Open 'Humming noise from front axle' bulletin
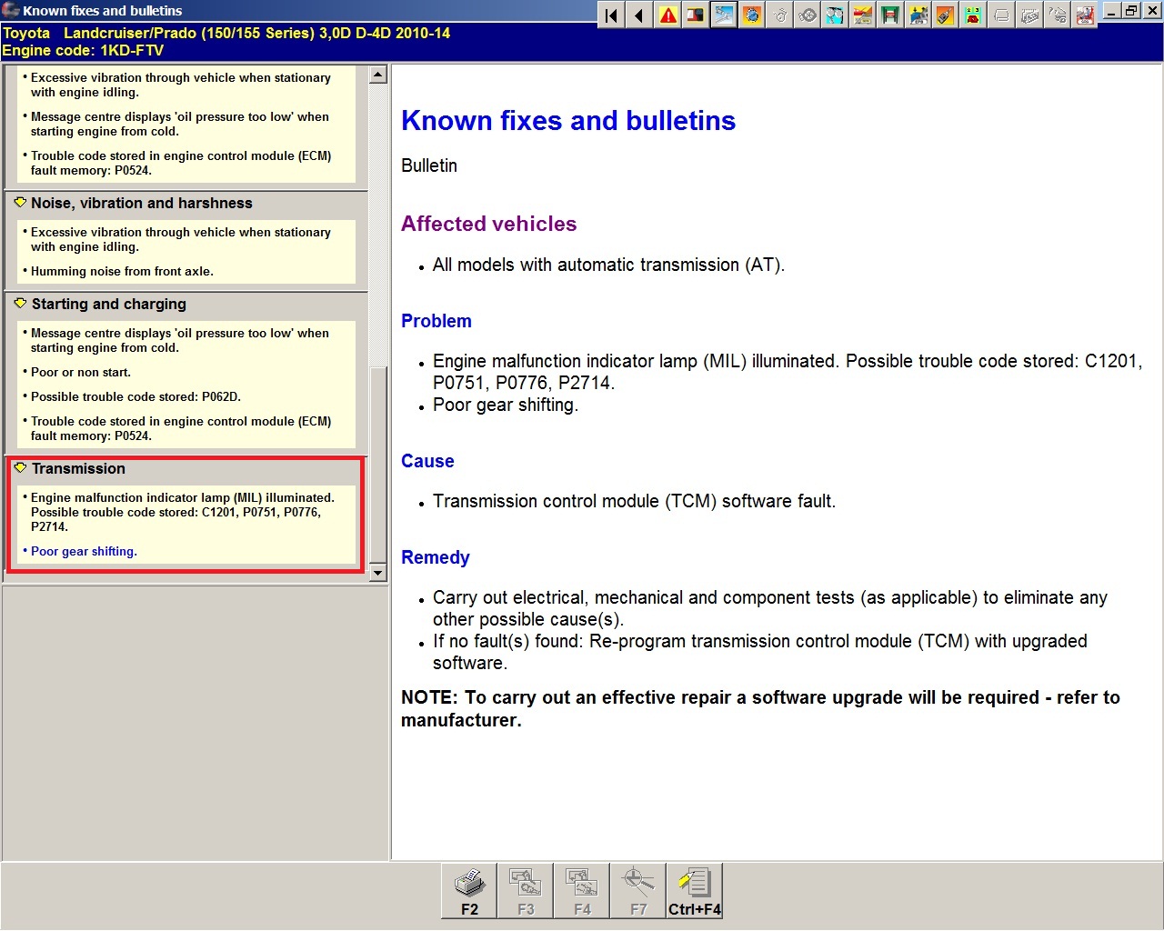Viewport: 1164px width, 931px height. (x=122, y=272)
